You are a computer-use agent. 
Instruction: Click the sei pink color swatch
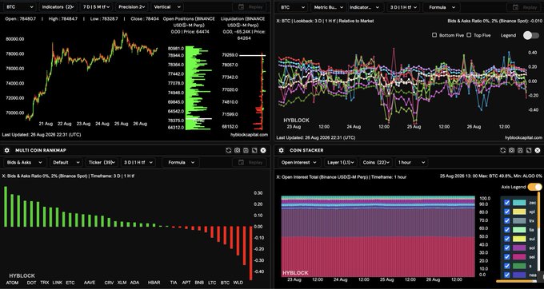coord(519,257)
